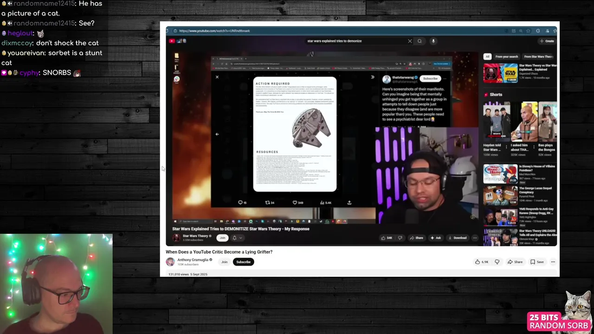Start voice search with the microphone icon
The image size is (594, 334).
[x=433, y=41]
